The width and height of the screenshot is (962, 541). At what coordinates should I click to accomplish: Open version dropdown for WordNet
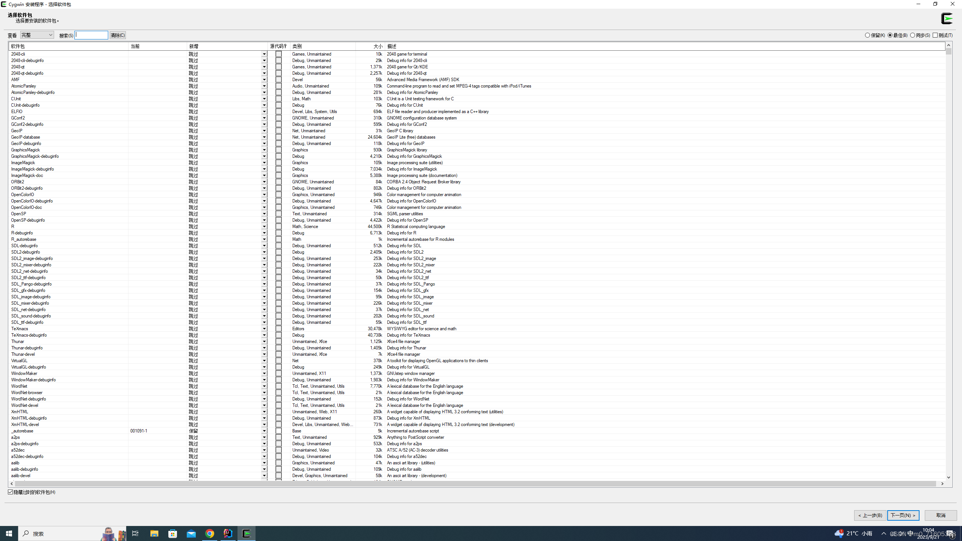[x=264, y=386]
